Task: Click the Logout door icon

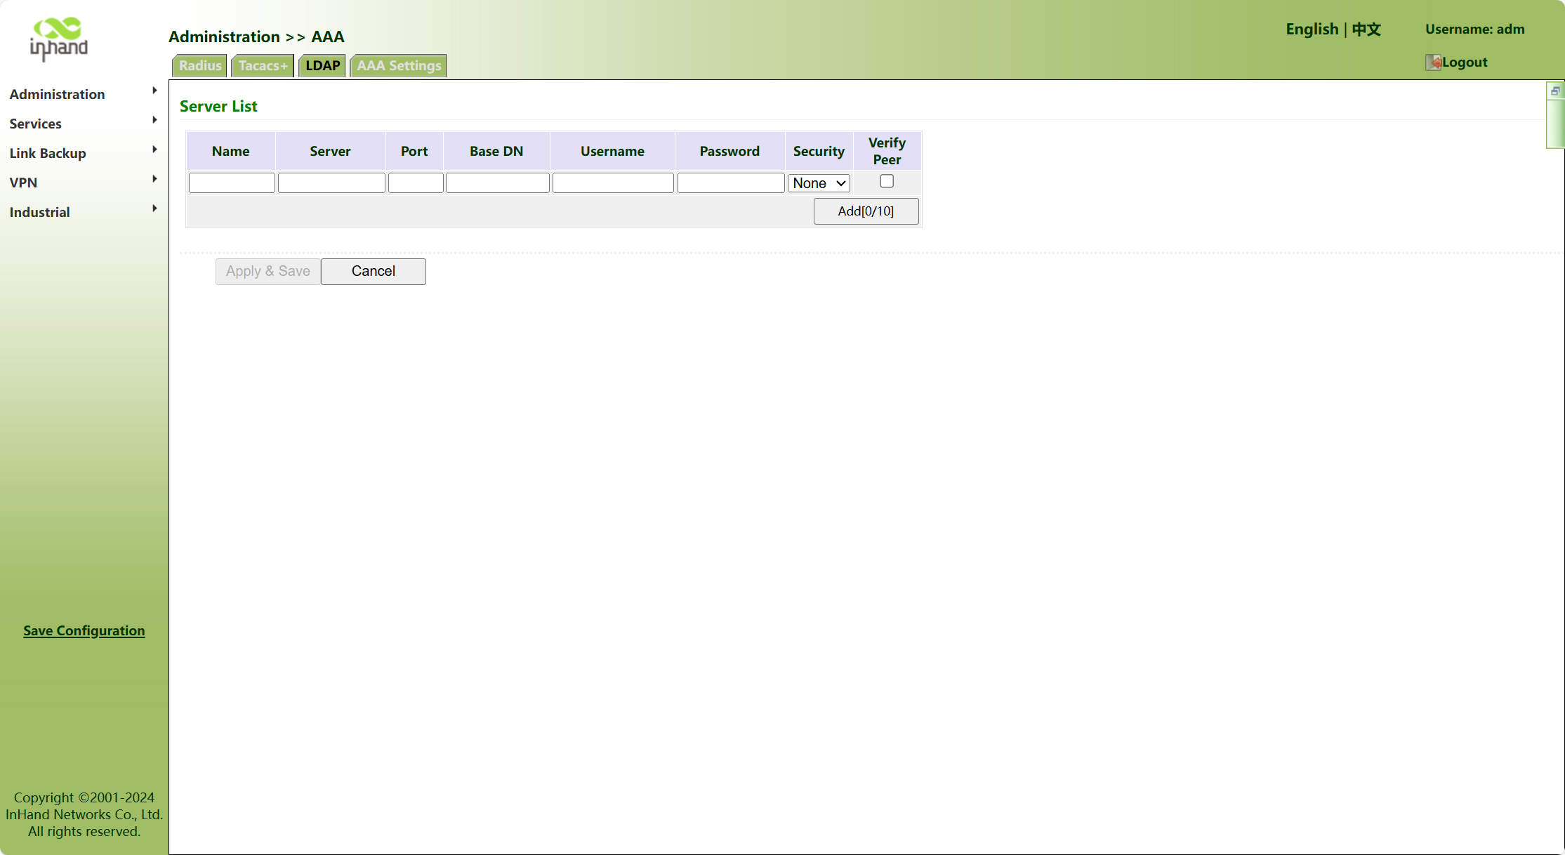Action: 1433,62
